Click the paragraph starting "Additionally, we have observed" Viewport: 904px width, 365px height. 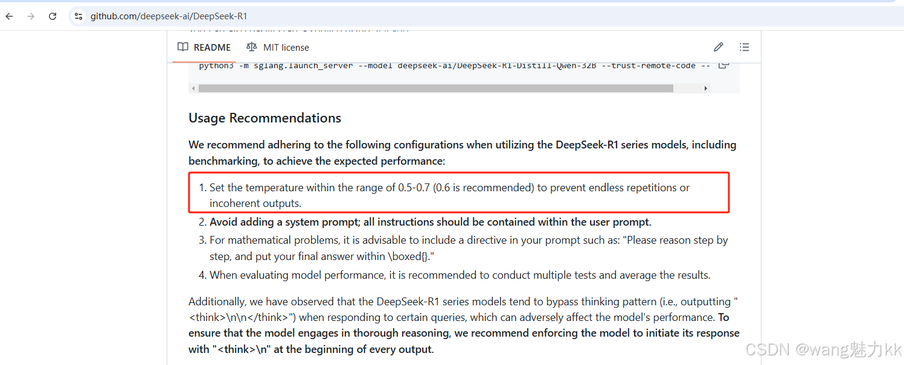464,325
